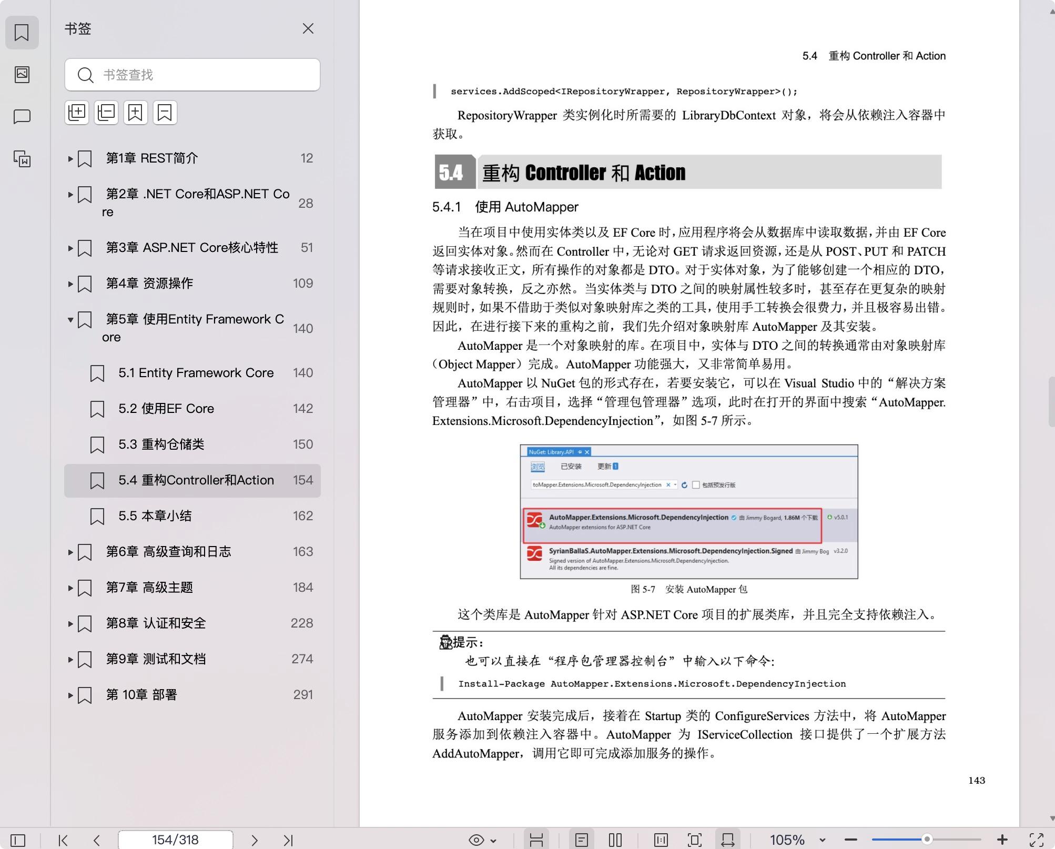Click scroll down arrow of document

coord(1051,818)
